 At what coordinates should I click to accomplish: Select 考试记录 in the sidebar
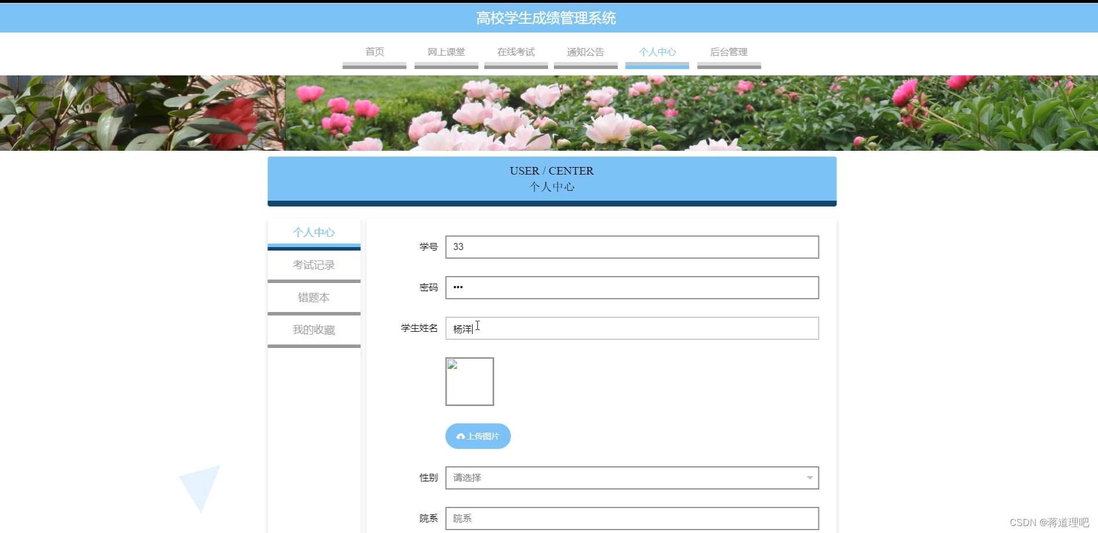pyautogui.click(x=313, y=265)
